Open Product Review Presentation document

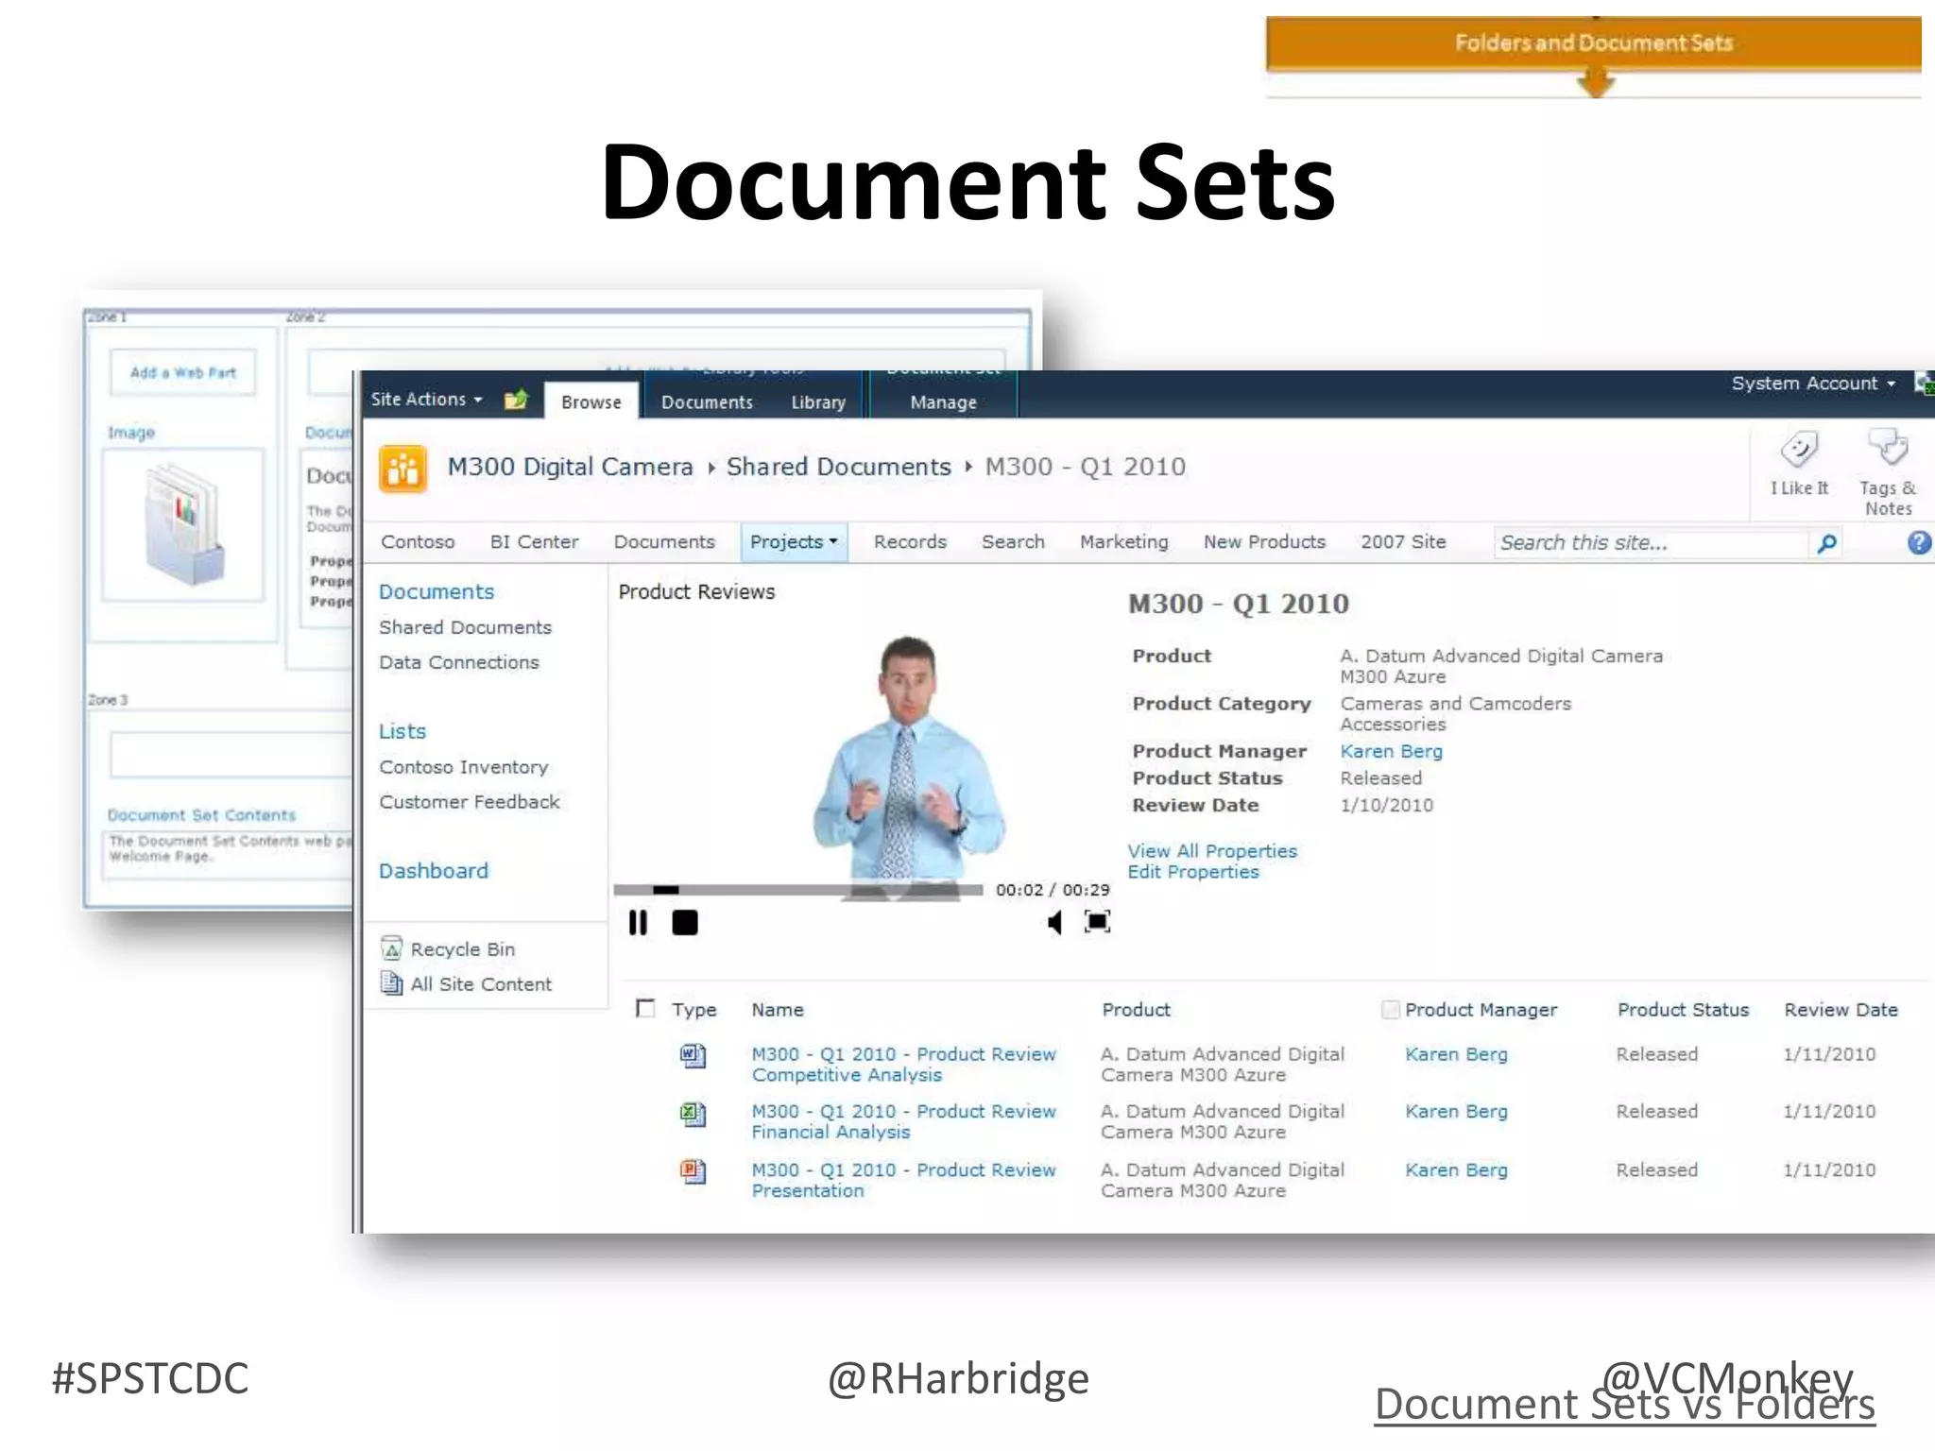pyautogui.click(x=903, y=1181)
